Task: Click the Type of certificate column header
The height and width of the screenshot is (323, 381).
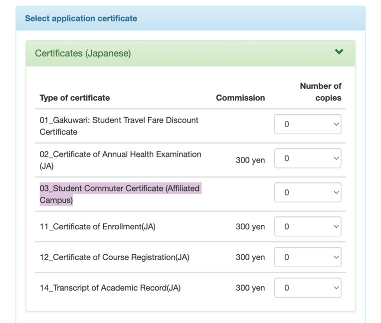Action: pos(75,98)
